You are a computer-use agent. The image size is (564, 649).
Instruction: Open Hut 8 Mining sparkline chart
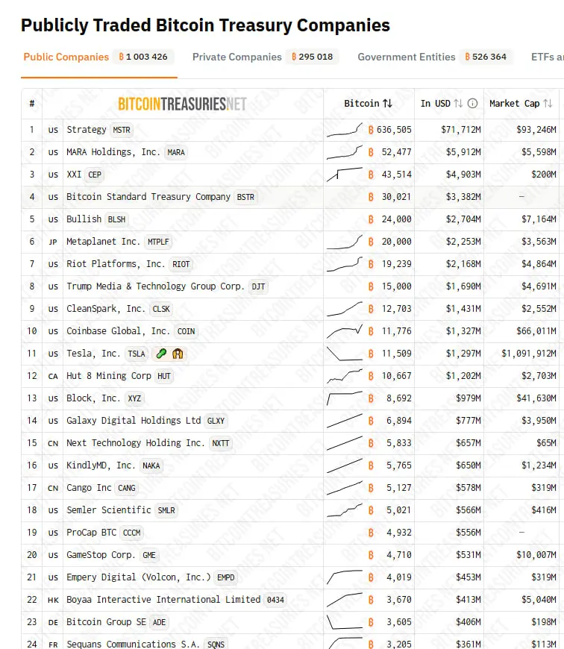click(x=344, y=376)
